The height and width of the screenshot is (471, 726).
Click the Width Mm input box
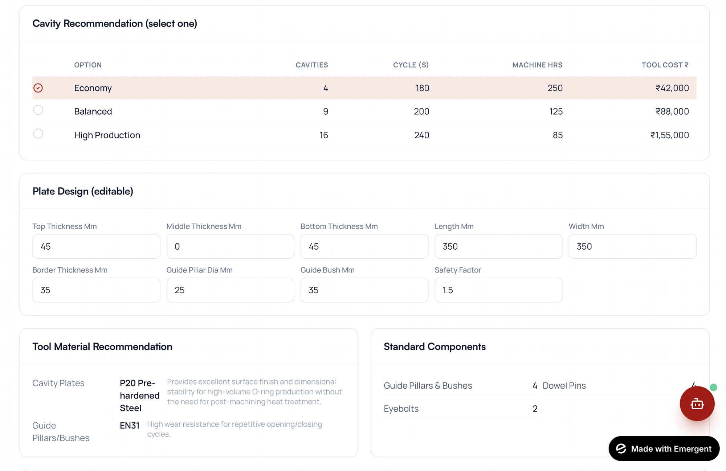click(x=632, y=246)
